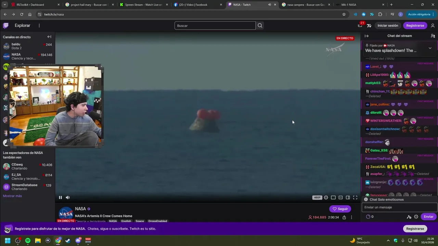
Task: Switch to Spreen Stream Kick tab
Action: 144,5
